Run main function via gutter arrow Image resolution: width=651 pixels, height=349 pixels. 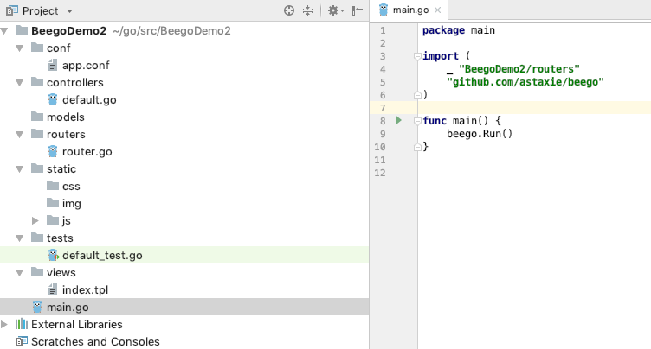click(398, 121)
